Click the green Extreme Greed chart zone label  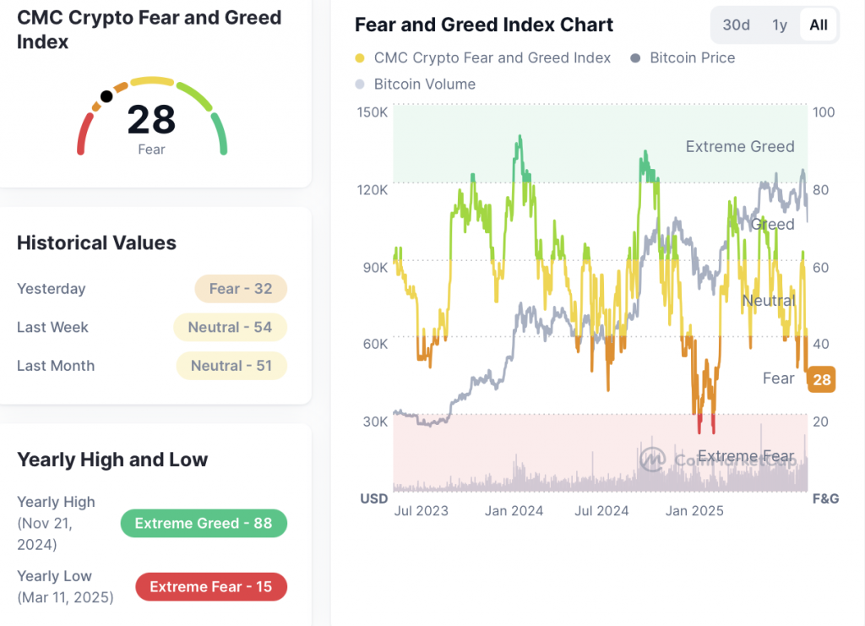point(740,147)
